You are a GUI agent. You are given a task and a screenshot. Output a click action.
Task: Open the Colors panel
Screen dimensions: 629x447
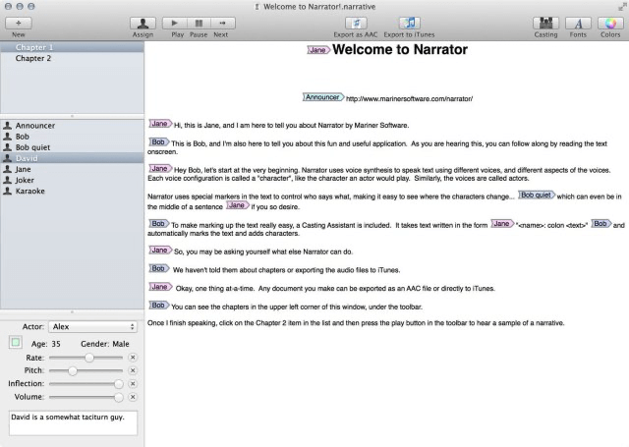click(x=610, y=24)
